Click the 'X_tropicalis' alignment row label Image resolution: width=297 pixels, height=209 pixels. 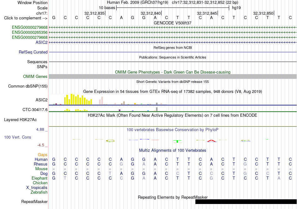tap(37, 188)
